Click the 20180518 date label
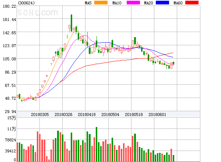 pyautogui.click(x=134, y=115)
